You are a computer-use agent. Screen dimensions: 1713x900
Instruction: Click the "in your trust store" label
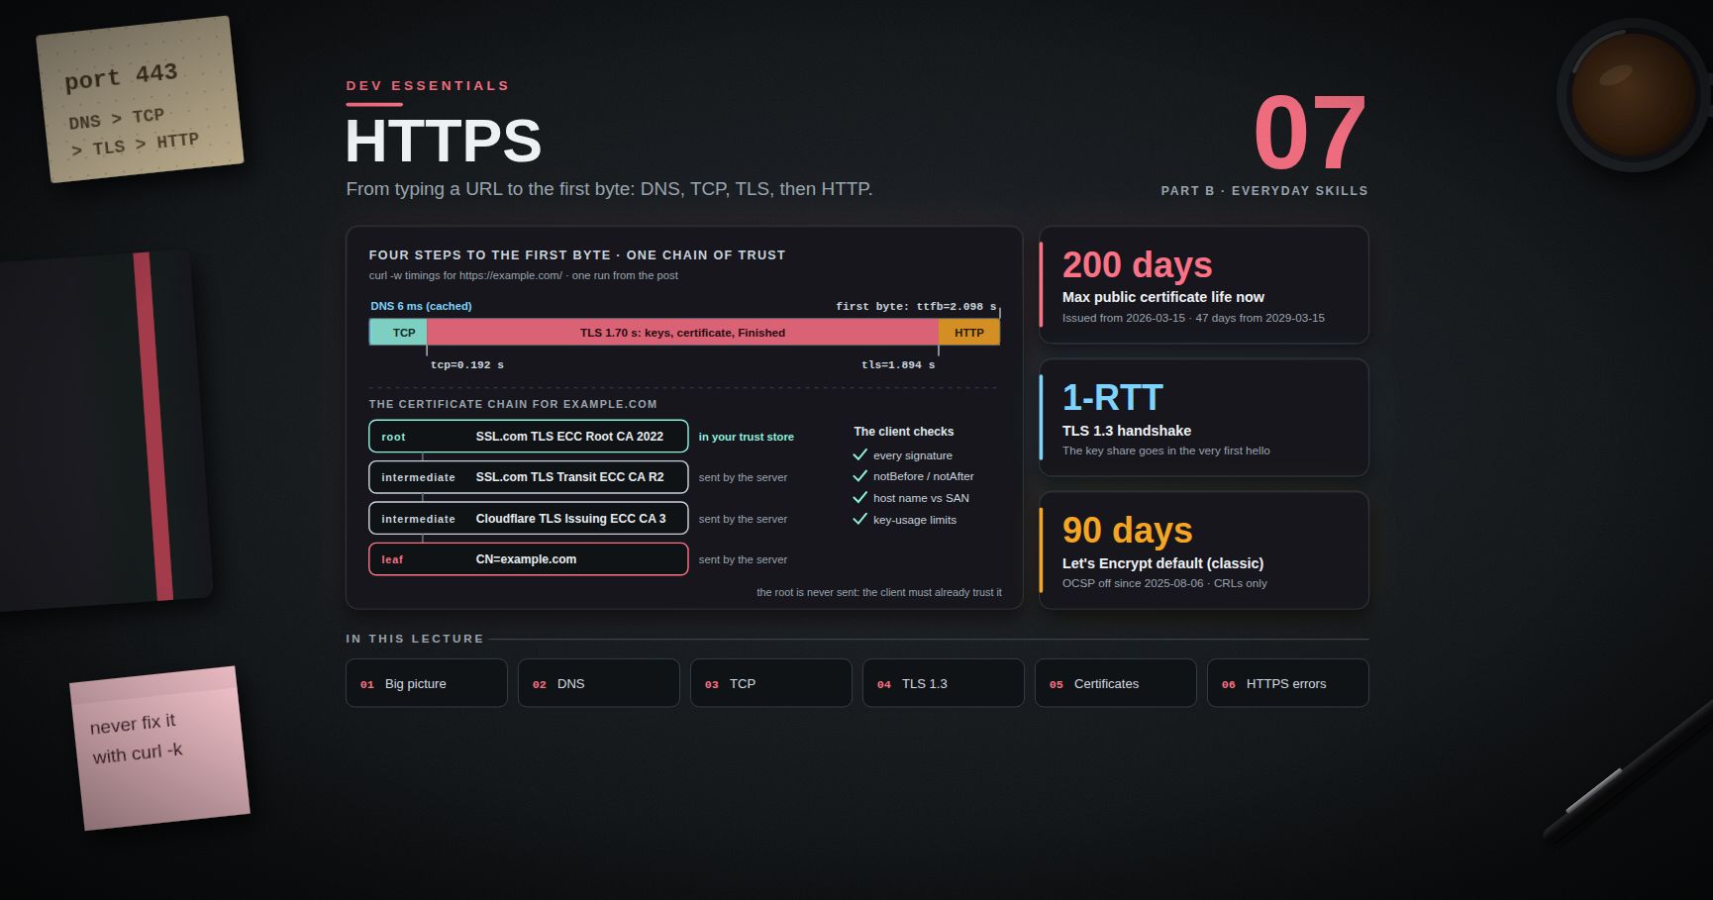[x=747, y=437]
